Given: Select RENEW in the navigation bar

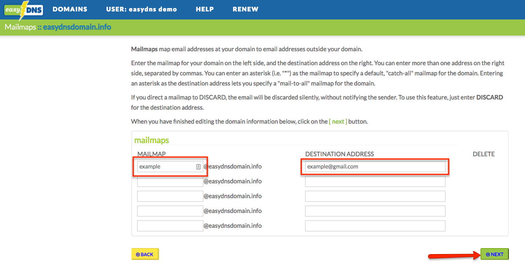Looking at the screenshot, I should click(x=246, y=9).
